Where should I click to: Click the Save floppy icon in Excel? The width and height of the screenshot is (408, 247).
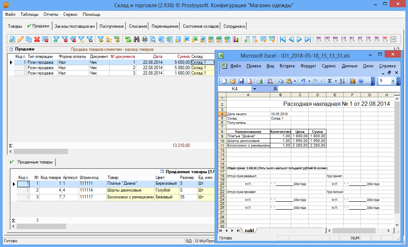pyautogui.click(x=241, y=81)
